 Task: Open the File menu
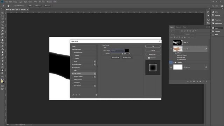click(7, 2)
